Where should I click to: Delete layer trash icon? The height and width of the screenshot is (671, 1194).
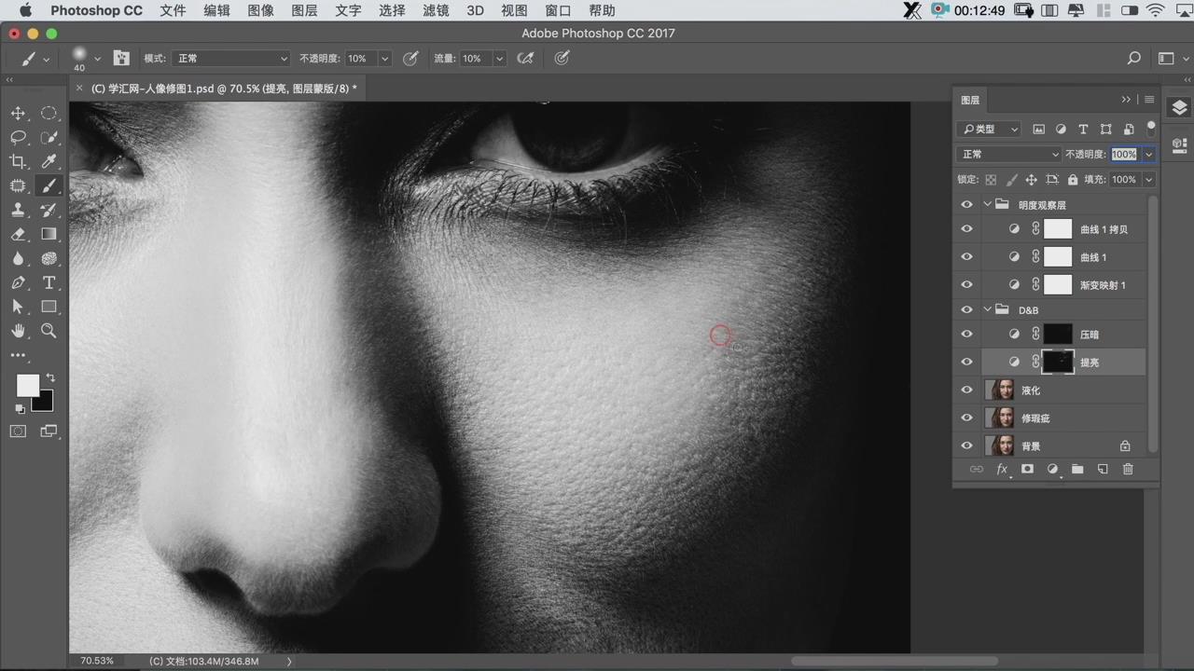(x=1128, y=469)
